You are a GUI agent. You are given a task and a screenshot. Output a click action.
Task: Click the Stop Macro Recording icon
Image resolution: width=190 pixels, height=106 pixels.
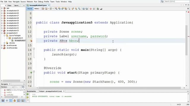point(94,9)
